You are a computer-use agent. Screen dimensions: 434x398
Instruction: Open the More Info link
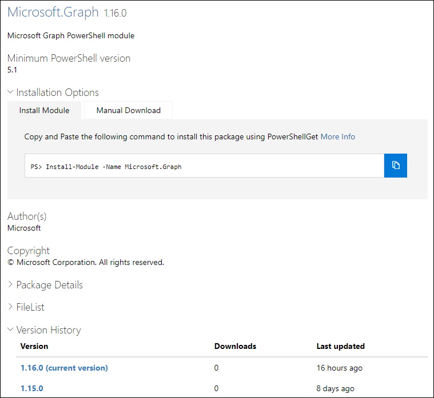(338, 136)
